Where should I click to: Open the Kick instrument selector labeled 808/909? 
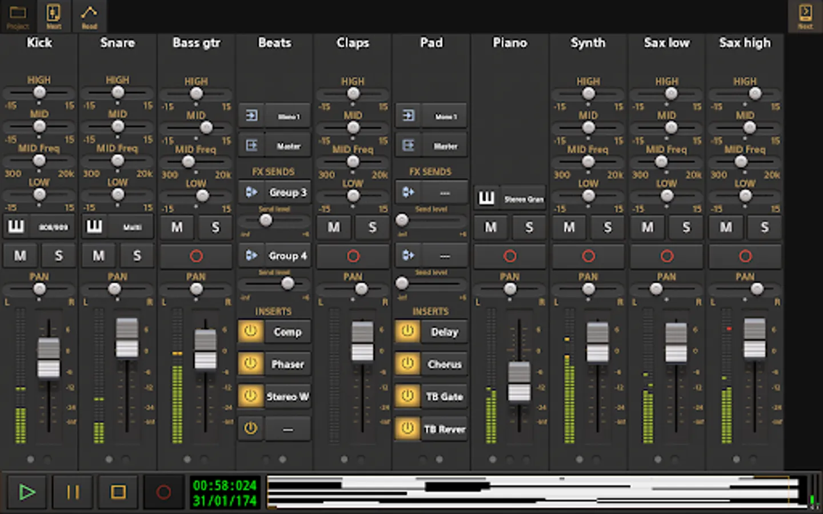(x=53, y=227)
